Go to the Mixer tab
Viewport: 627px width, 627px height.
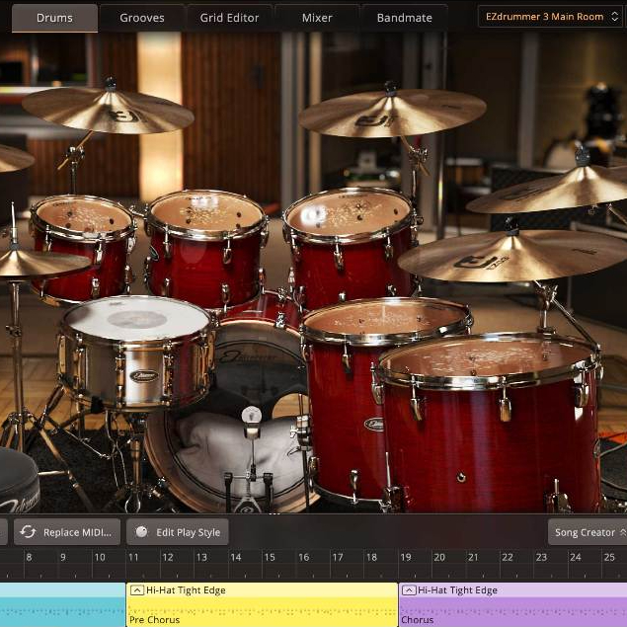pyautogui.click(x=316, y=18)
